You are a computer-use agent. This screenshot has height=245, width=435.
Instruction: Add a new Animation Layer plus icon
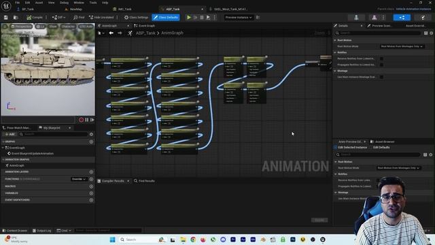tap(91, 172)
